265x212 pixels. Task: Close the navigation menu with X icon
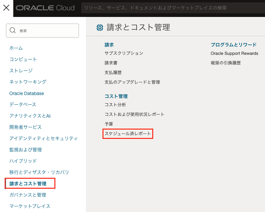(6, 8)
